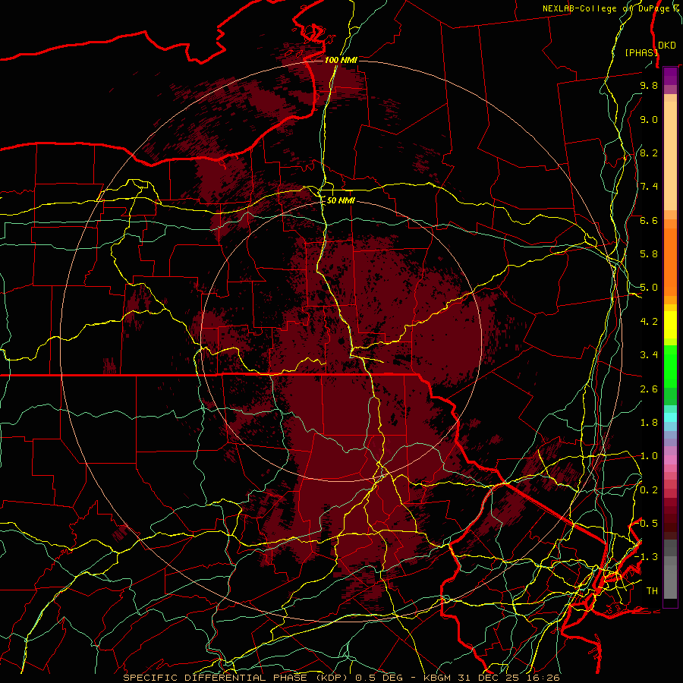683x683 pixels.
Task: Select the purple top segment of the color bar
Action: (x=670, y=76)
